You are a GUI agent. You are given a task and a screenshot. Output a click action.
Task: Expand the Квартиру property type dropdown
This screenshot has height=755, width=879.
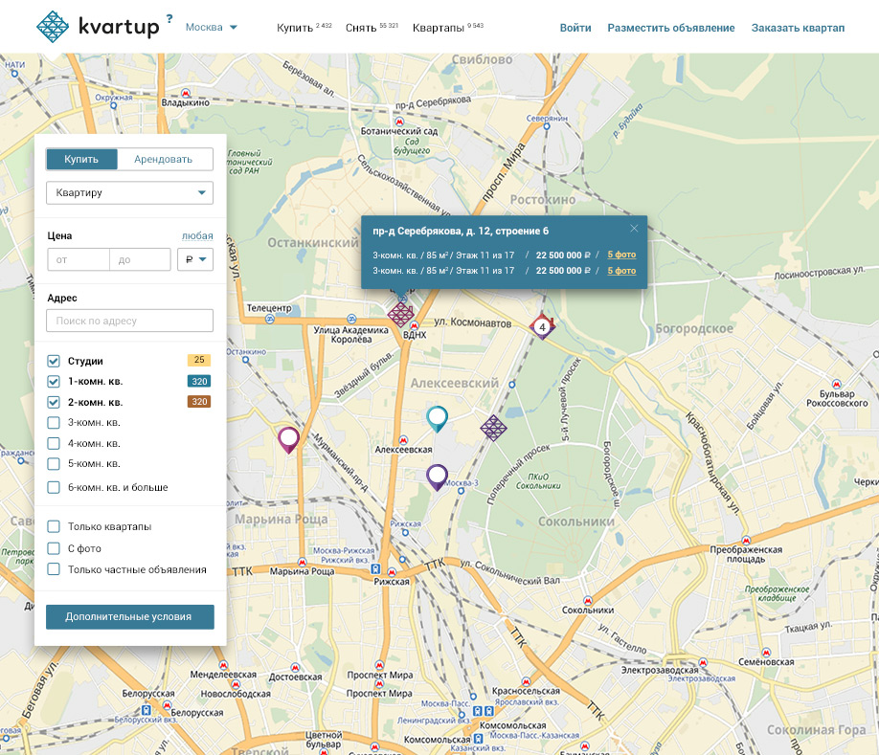(129, 193)
